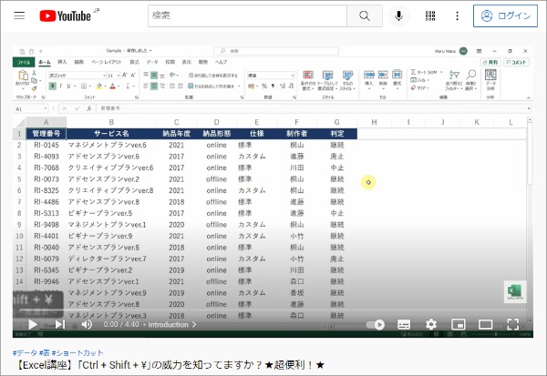This screenshot has height=376, width=547.
Task: Select column B header in Excel
Action: click(x=111, y=122)
